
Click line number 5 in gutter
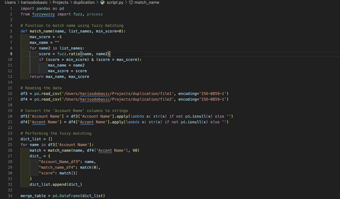[11, 31]
